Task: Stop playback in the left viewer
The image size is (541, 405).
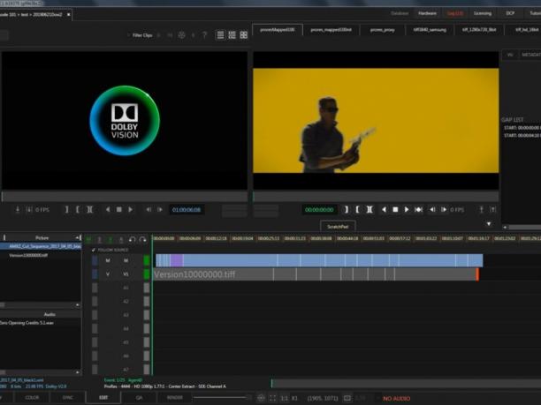Action: (x=119, y=209)
